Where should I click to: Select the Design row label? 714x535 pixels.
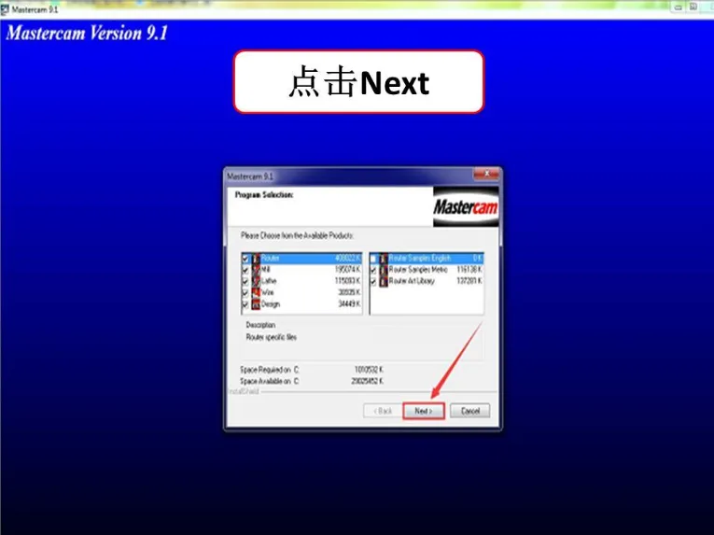pyautogui.click(x=271, y=304)
